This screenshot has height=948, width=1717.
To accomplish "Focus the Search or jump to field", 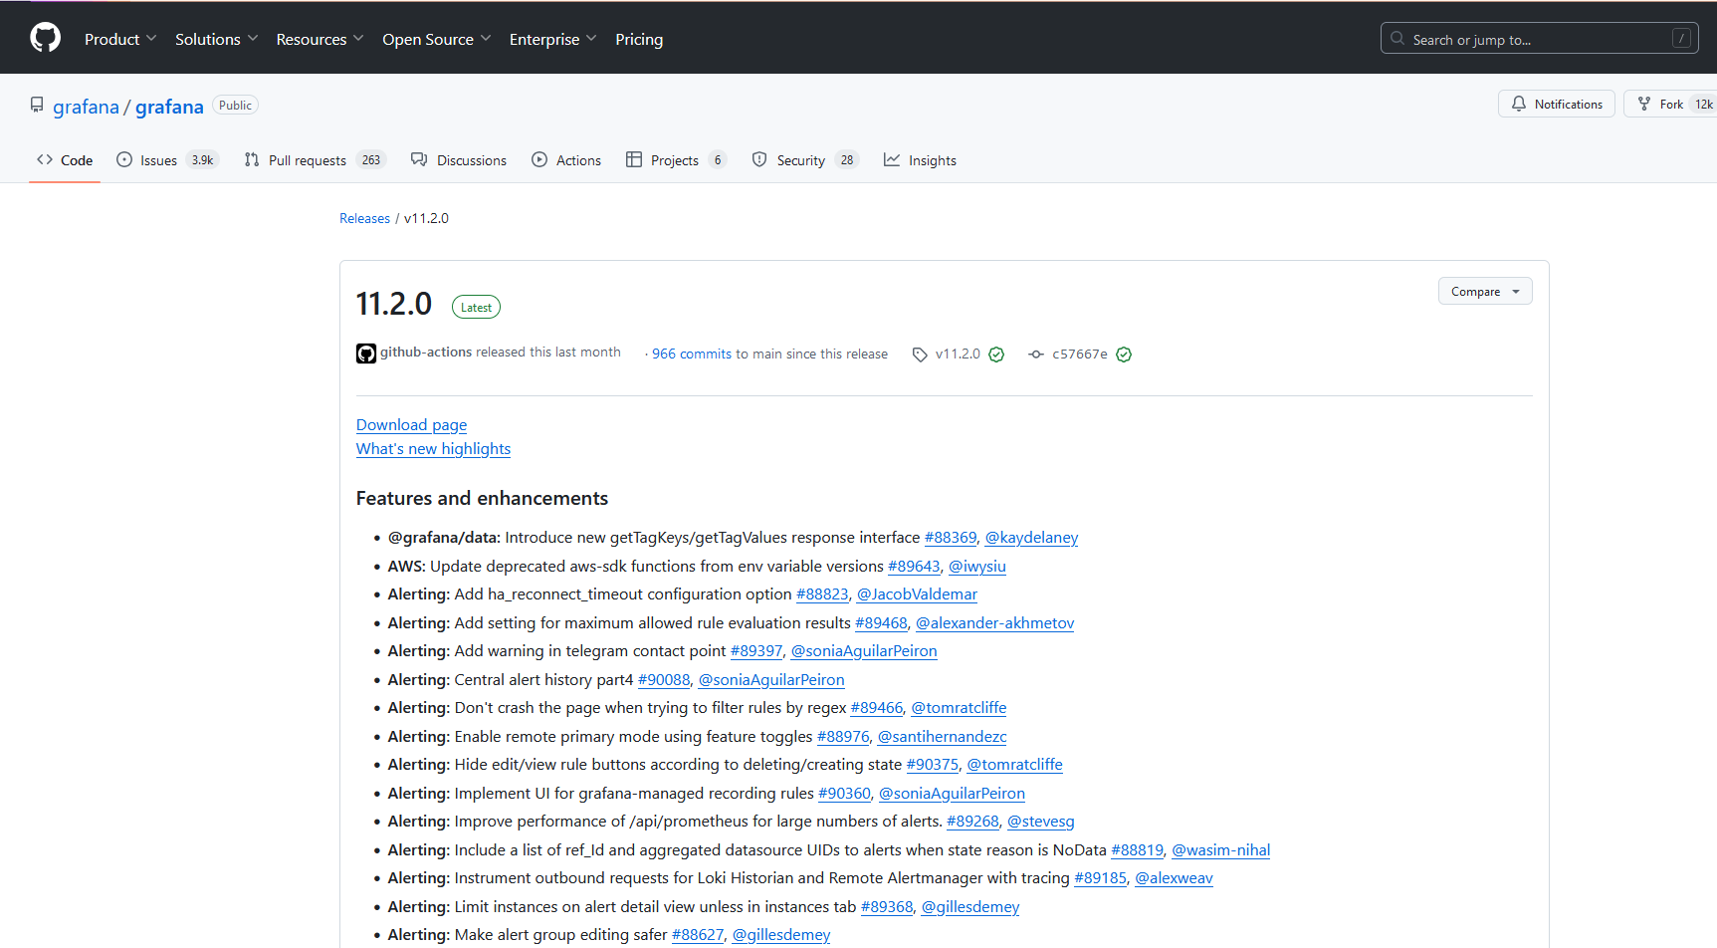I will coord(1539,39).
